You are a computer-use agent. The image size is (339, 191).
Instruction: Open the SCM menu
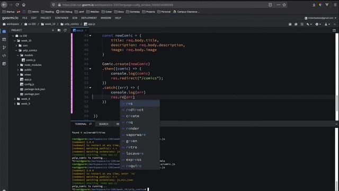tap(75, 18)
